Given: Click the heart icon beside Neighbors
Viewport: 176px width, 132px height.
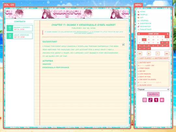Looking at the screenshot, I should pyautogui.click(x=139, y=26).
